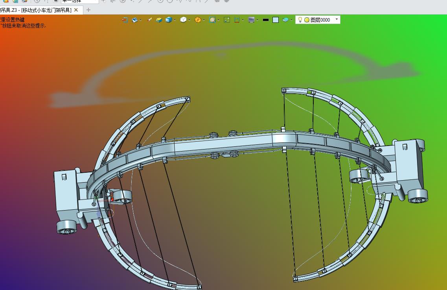
Task: Click the black line style swatch
Action: (x=266, y=20)
